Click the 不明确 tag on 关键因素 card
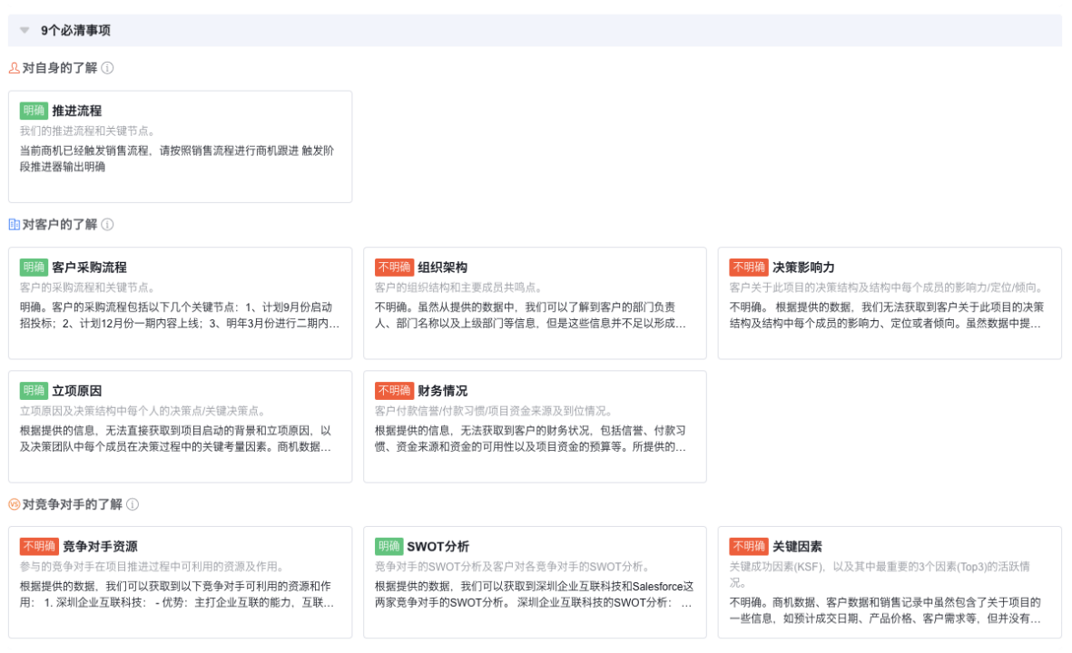 [749, 547]
